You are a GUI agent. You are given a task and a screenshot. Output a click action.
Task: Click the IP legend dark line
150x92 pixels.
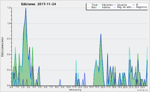(x=134, y=5)
